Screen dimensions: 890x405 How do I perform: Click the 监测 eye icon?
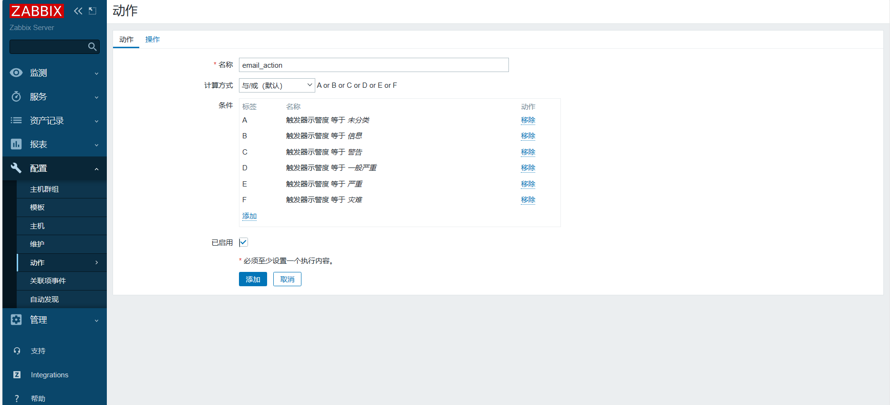(16, 73)
